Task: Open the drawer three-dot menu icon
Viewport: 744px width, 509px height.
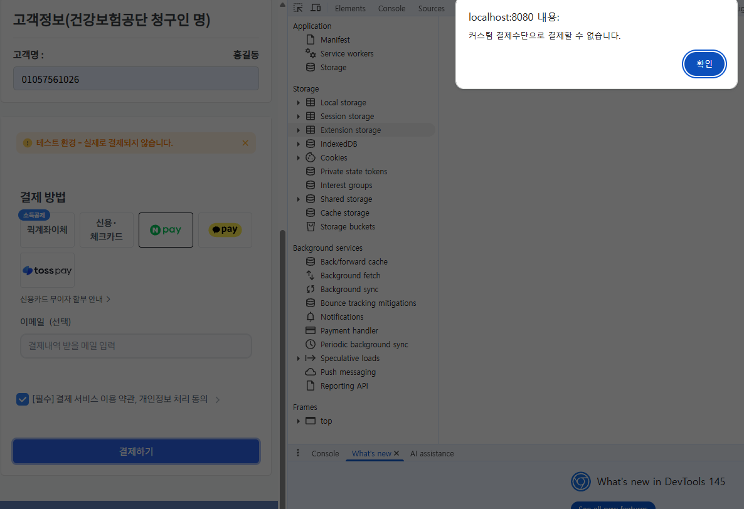Action: [x=298, y=453]
